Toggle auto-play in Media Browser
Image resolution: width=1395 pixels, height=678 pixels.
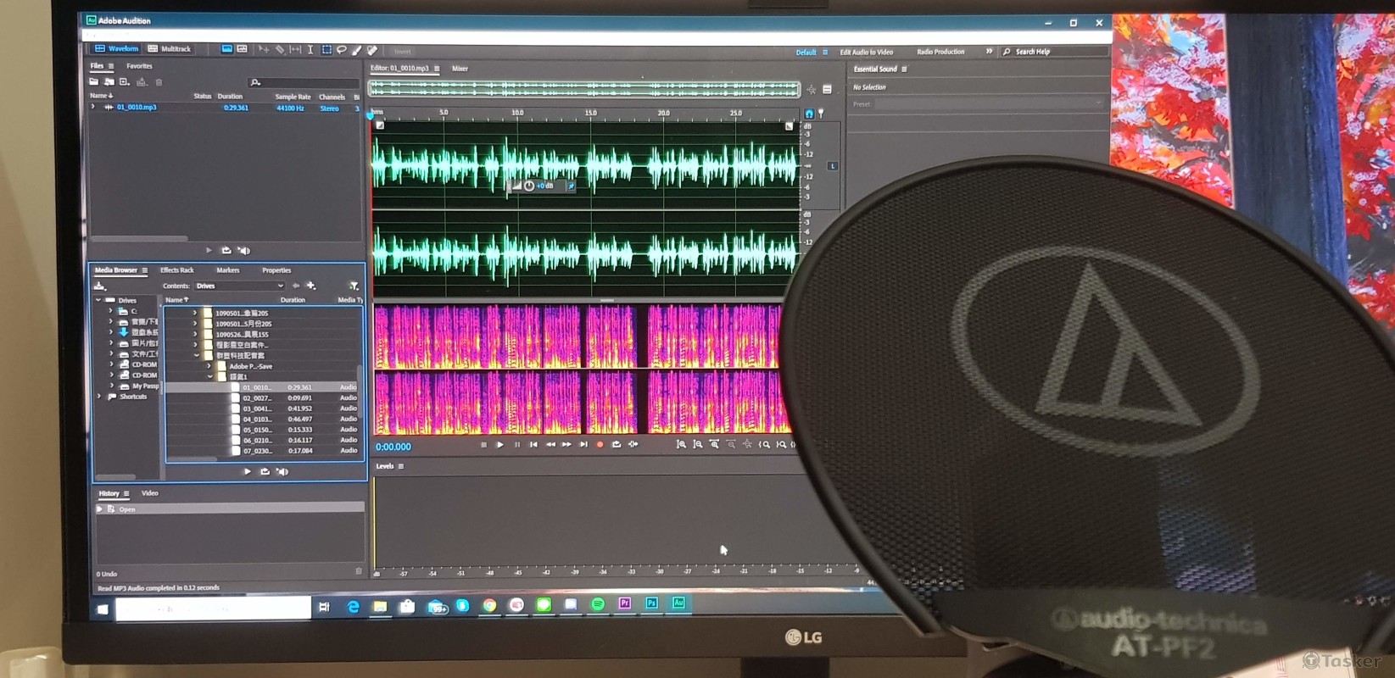(x=282, y=472)
